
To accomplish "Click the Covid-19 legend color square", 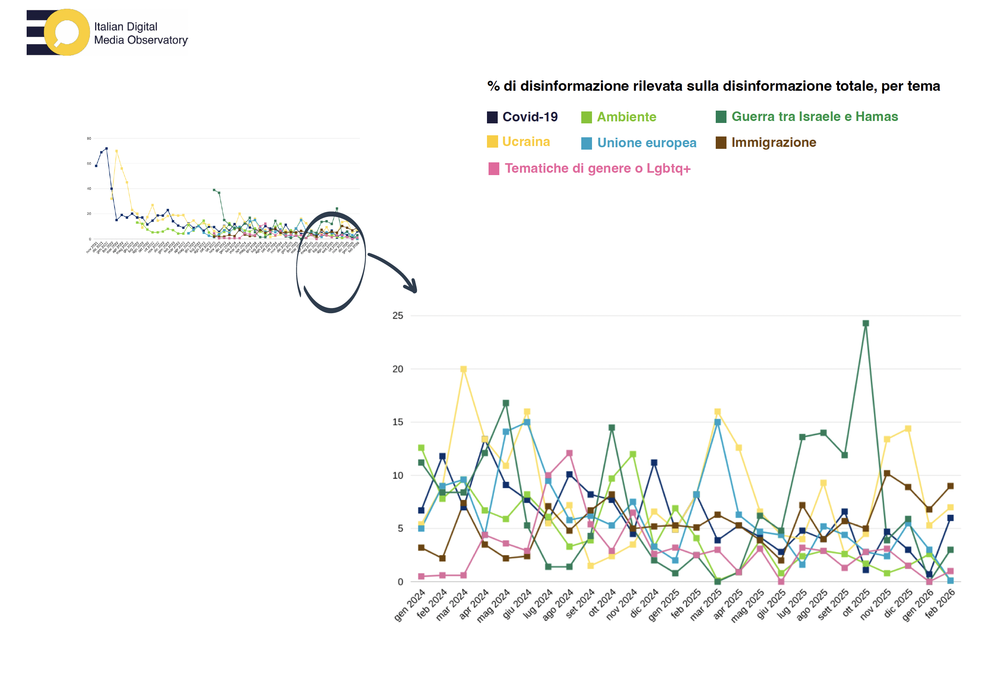I will pos(492,117).
